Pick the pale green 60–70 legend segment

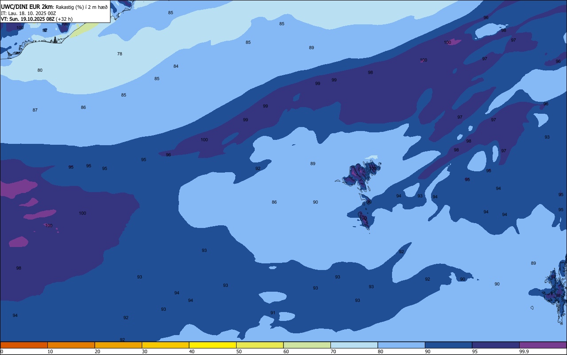click(307, 345)
